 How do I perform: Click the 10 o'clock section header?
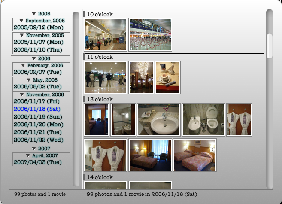174,14
